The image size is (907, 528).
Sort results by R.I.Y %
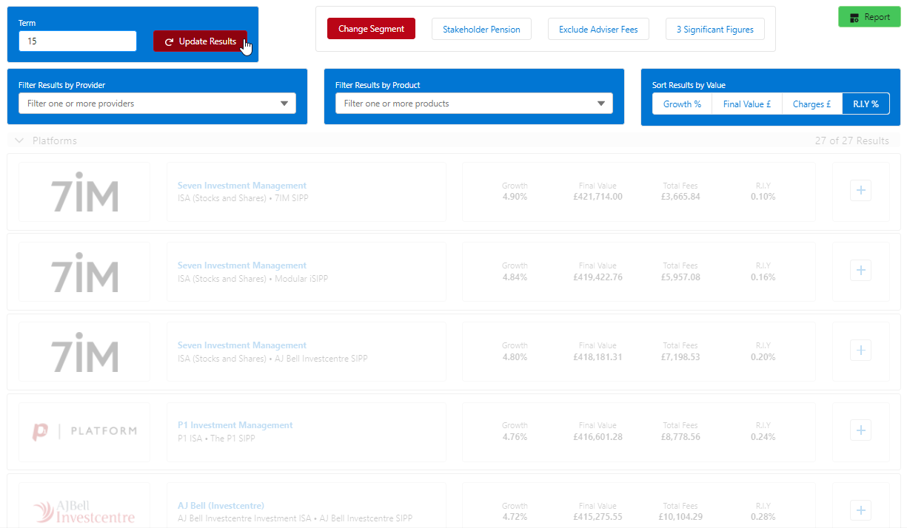[x=866, y=104]
